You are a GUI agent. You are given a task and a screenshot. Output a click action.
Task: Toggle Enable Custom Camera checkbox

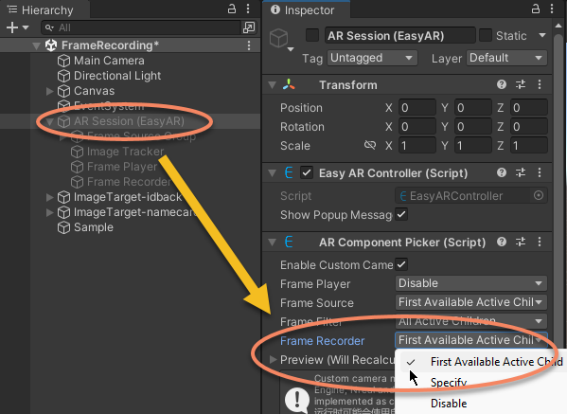point(401,264)
